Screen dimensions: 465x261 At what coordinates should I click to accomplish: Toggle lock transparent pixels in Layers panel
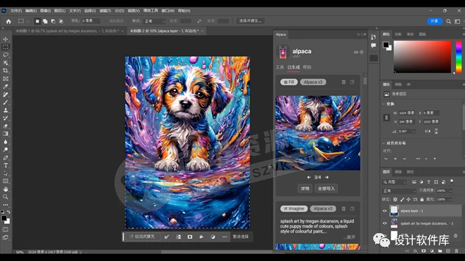click(396, 199)
